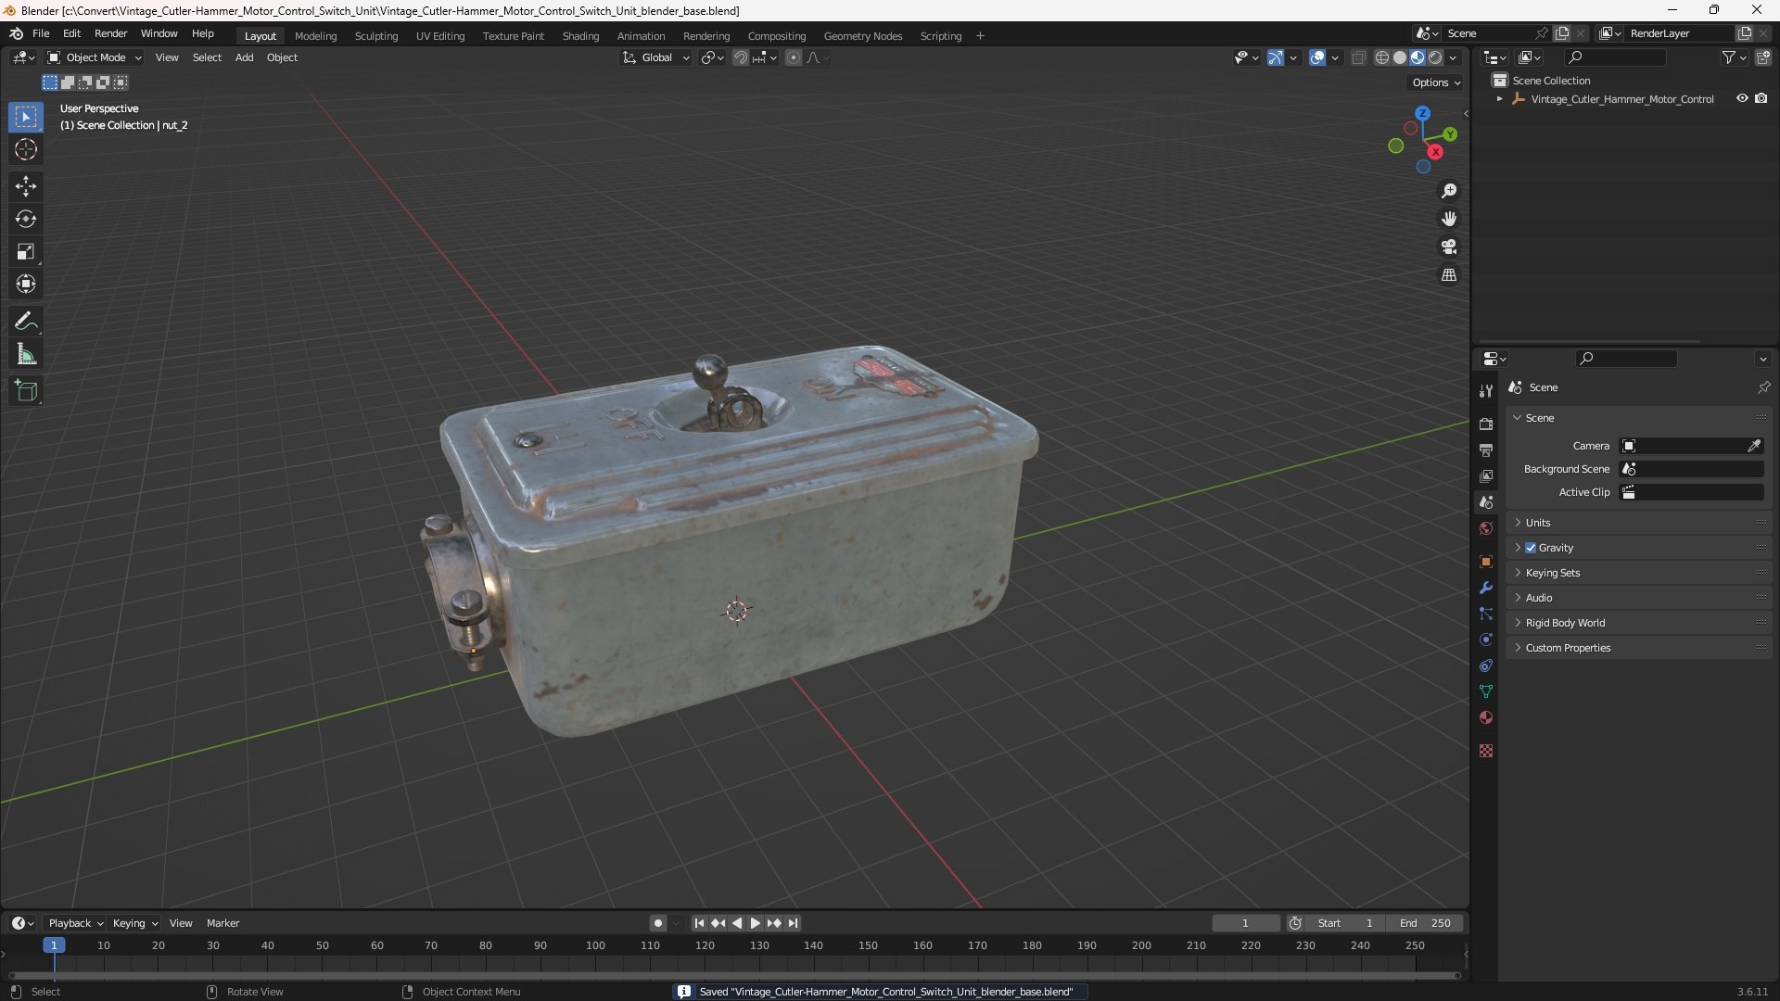Select the Rotate tool
The width and height of the screenshot is (1780, 1001).
(x=26, y=219)
